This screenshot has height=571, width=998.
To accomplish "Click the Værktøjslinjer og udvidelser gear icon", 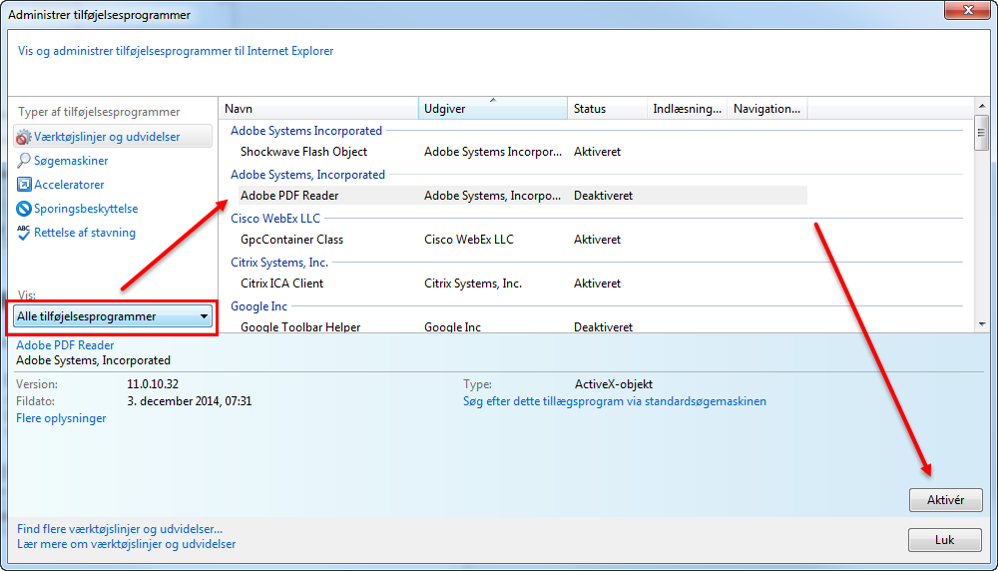I will click(24, 137).
